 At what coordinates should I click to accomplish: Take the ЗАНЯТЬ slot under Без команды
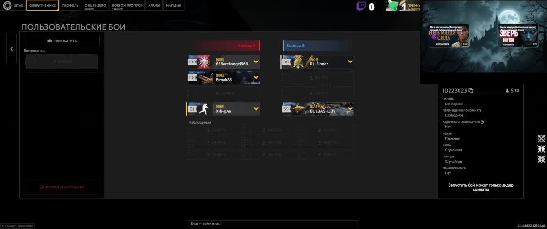62,62
